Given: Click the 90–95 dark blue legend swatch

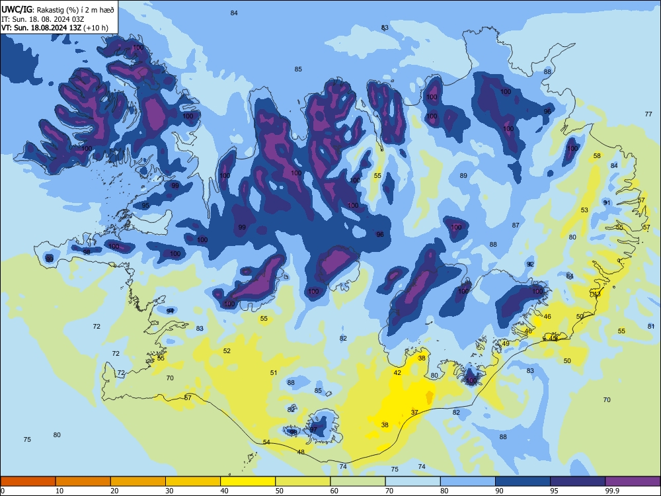Looking at the screenshot, I should (523, 481).
